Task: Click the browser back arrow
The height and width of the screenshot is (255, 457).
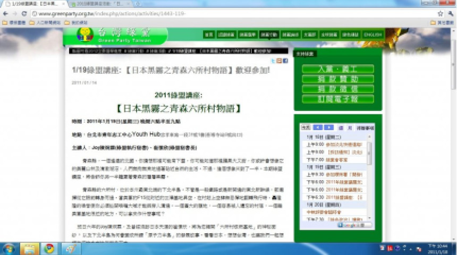Action: 5,13
